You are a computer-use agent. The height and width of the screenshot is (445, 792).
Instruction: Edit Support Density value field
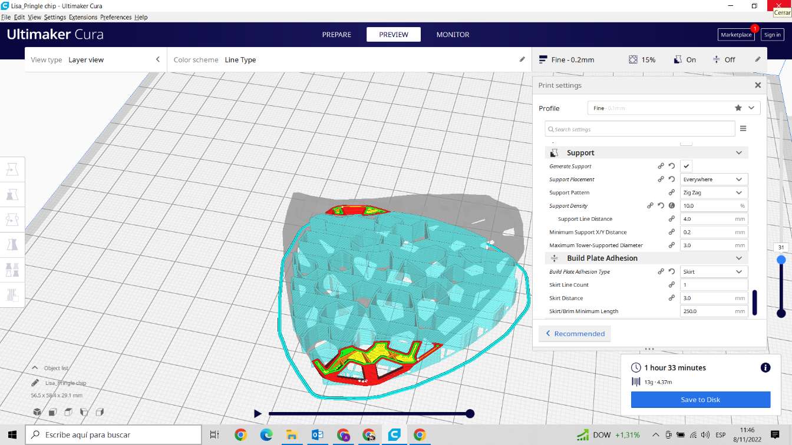coord(714,205)
